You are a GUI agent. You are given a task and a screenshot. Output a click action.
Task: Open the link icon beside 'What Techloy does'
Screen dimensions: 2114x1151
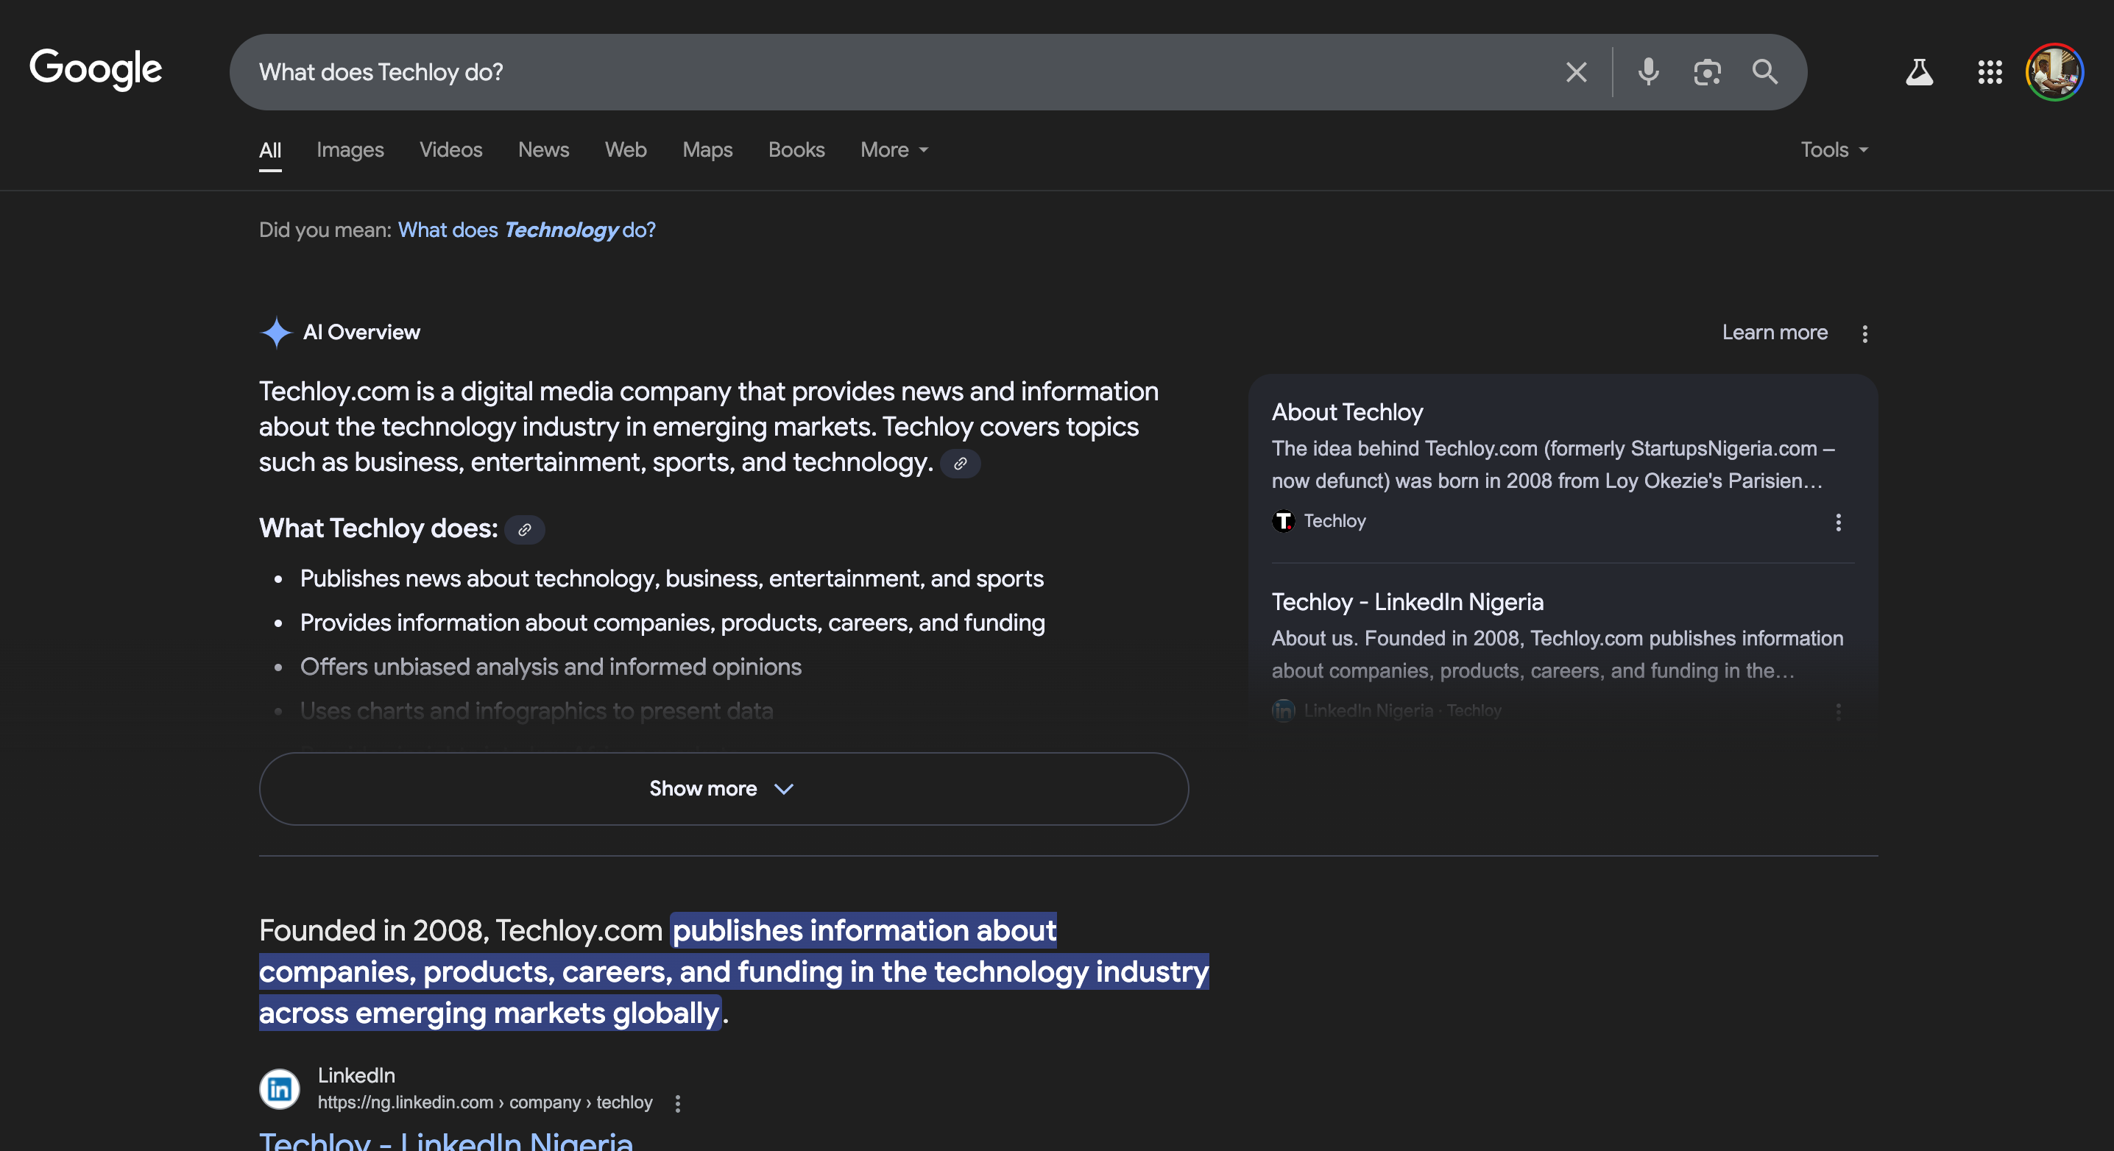pos(526,529)
